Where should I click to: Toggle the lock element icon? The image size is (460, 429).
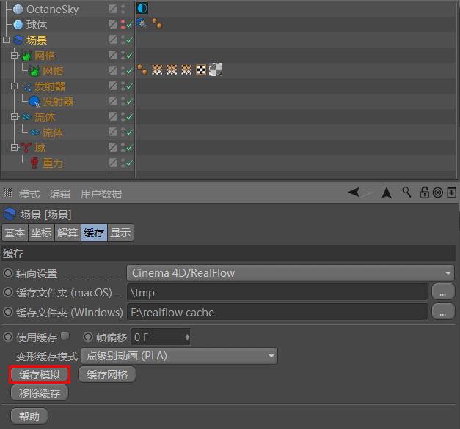[x=425, y=193]
